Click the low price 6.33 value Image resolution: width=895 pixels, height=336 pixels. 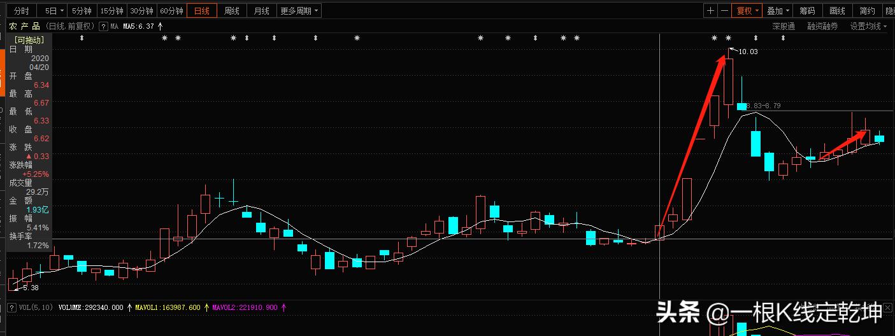41,120
